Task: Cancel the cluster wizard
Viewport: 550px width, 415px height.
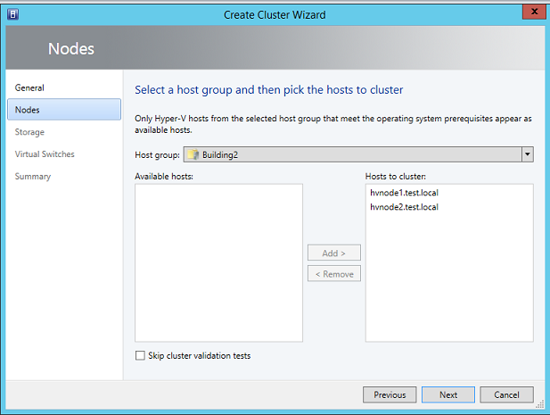Action: click(507, 394)
